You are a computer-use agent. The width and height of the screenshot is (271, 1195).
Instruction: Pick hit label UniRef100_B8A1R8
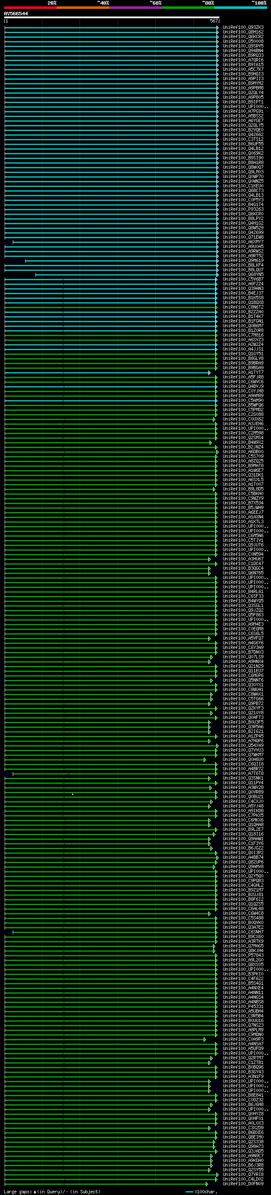tap(243, 162)
